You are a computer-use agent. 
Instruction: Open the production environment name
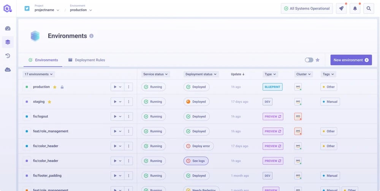(41, 87)
